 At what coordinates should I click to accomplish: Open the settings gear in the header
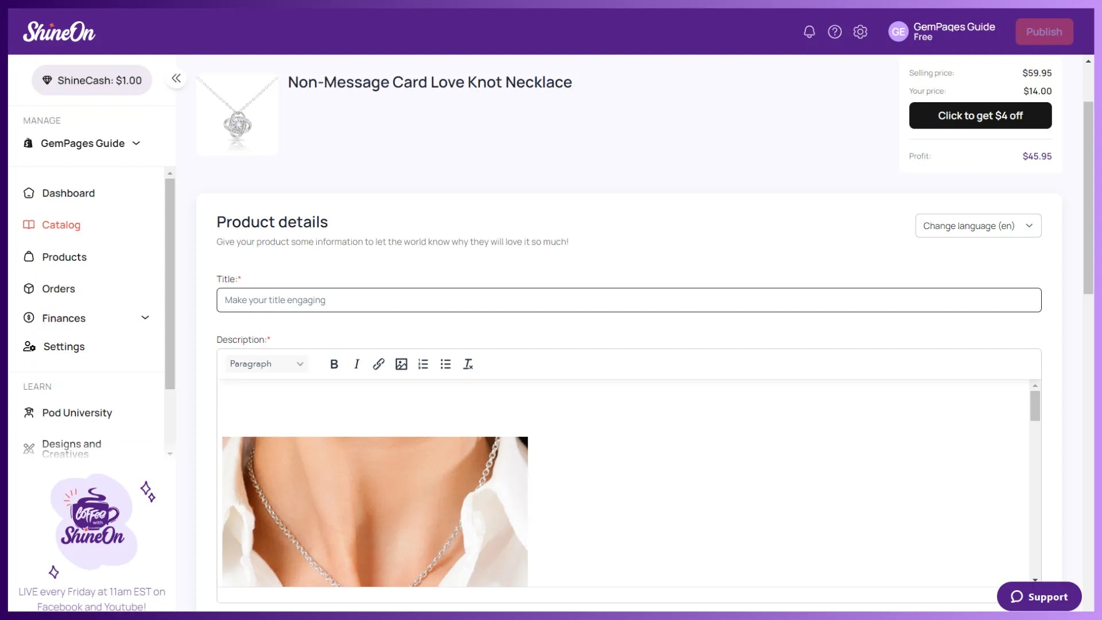coord(860,32)
